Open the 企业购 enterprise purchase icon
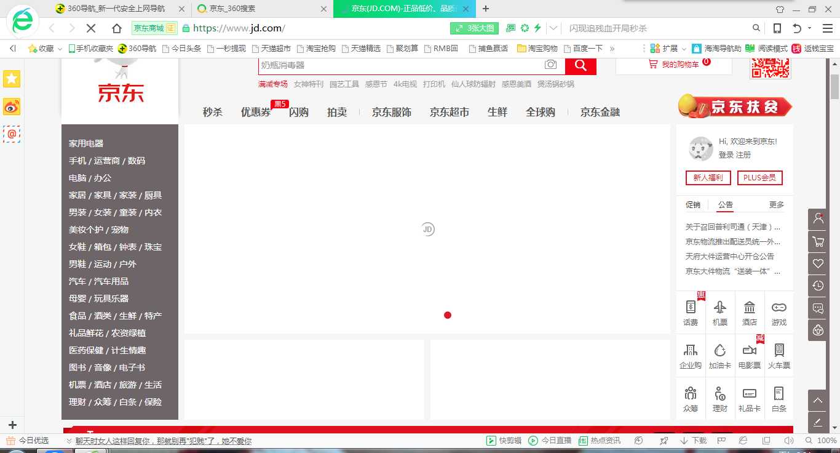The image size is (840, 453). [691, 356]
